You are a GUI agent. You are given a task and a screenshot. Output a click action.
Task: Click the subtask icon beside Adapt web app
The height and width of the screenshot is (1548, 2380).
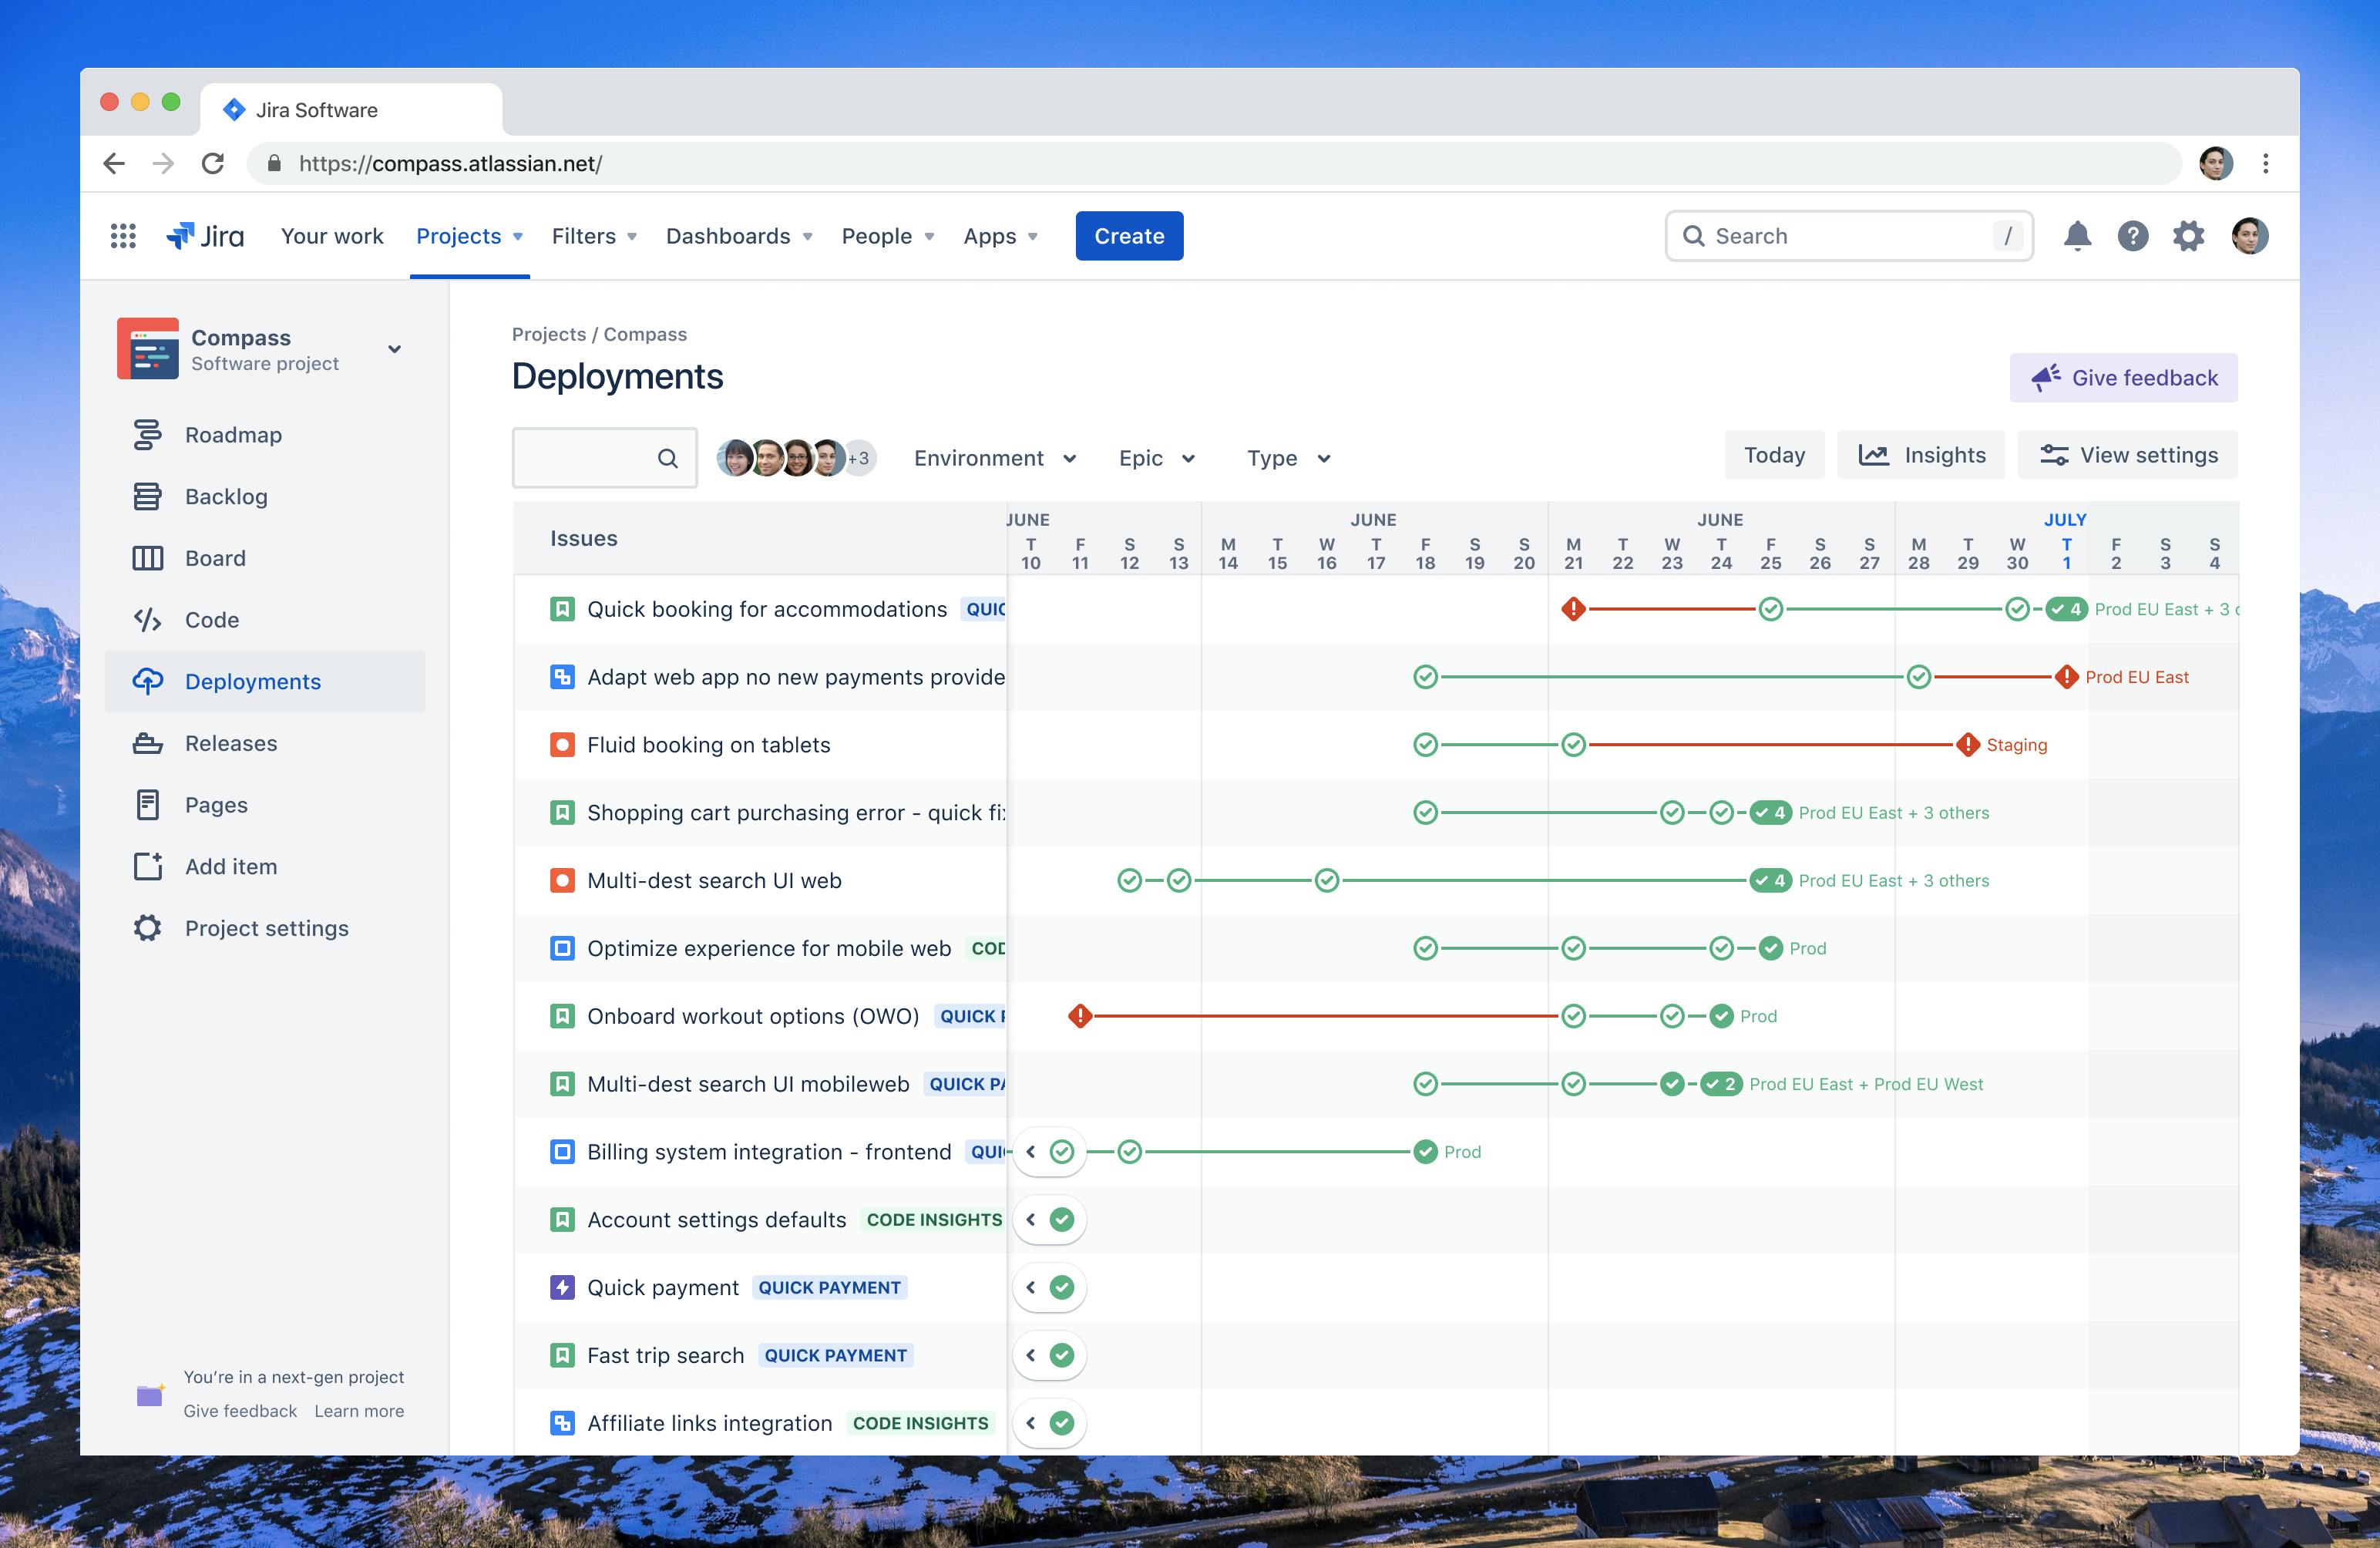[563, 677]
